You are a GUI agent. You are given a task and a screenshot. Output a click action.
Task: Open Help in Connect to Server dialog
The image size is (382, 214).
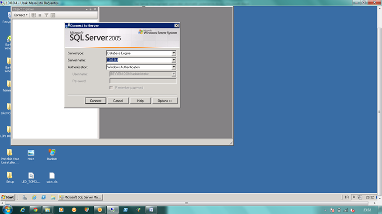tap(140, 101)
